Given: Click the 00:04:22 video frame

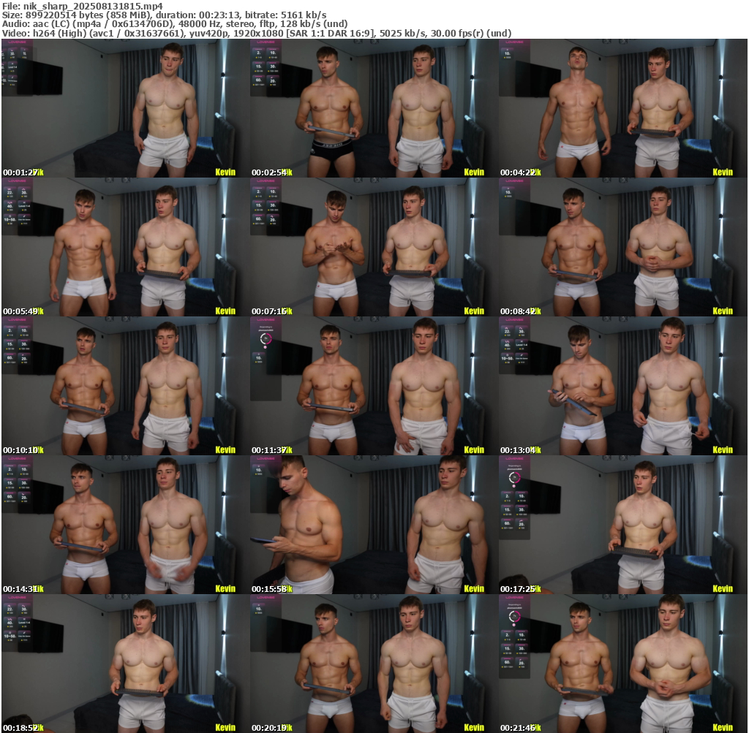Looking at the screenshot, I should click(x=623, y=108).
